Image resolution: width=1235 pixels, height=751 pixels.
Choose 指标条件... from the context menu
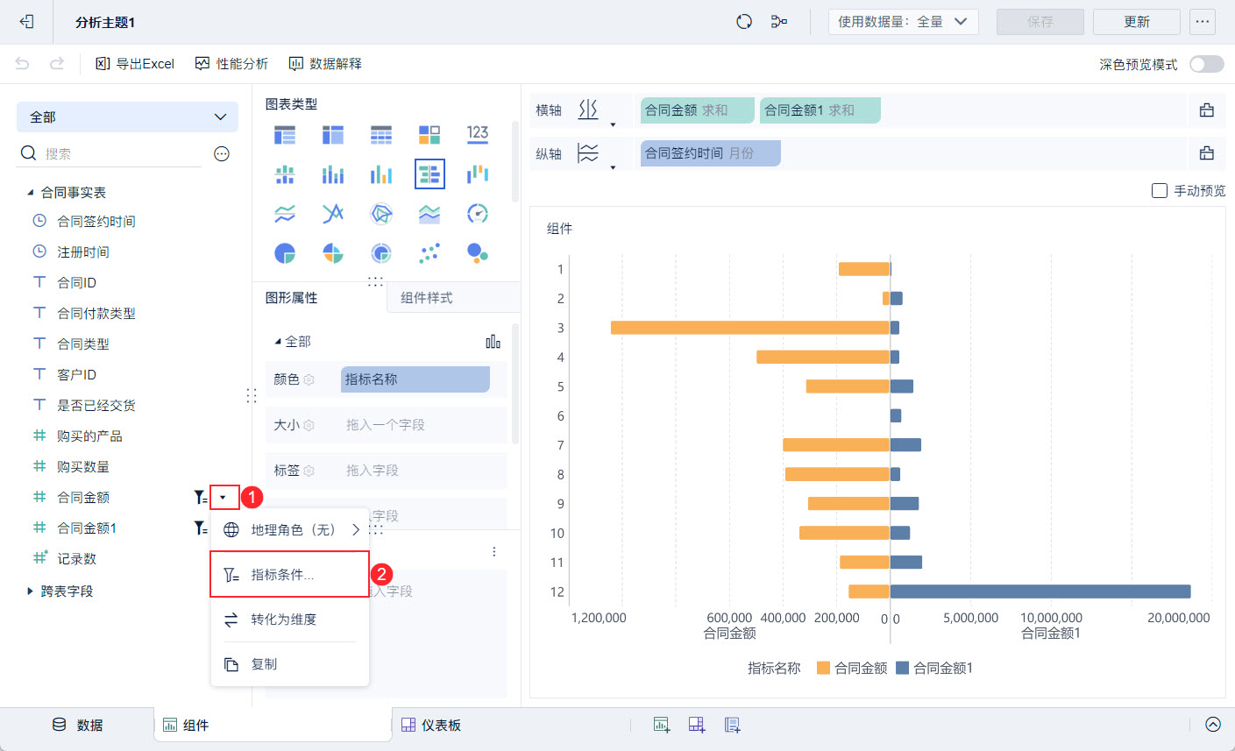(x=289, y=574)
